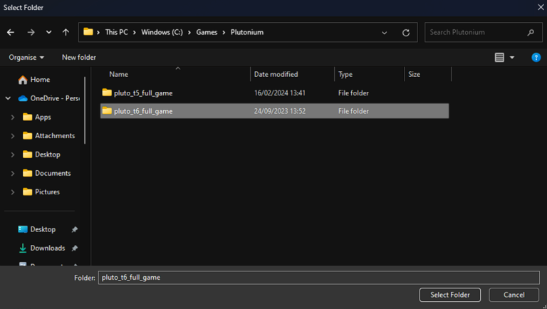Image resolution: width=547 pixels, height=309 pixels.
Task: Edit the Folder name field
Action: tap(319, 278)
